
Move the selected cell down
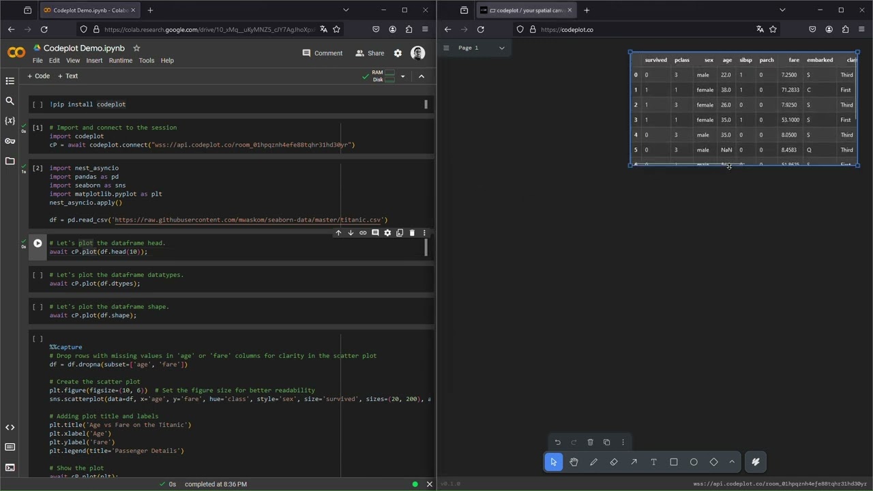click(351, 233)
